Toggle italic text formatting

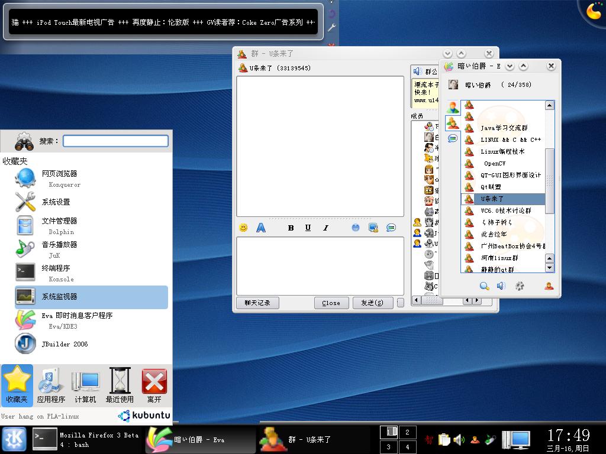(x=325, y=228)
